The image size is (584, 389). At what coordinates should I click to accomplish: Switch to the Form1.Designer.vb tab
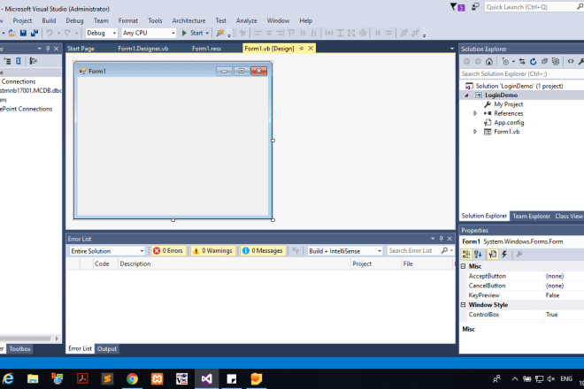click(x=143, y=49)
